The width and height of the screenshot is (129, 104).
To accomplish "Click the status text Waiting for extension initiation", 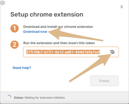I will 45,97.
